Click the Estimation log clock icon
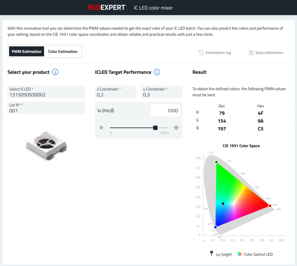 [x=201, y=53]
